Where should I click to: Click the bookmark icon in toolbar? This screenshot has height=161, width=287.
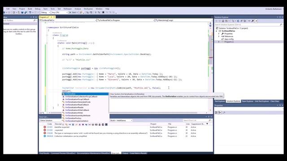tap(103, 13)
